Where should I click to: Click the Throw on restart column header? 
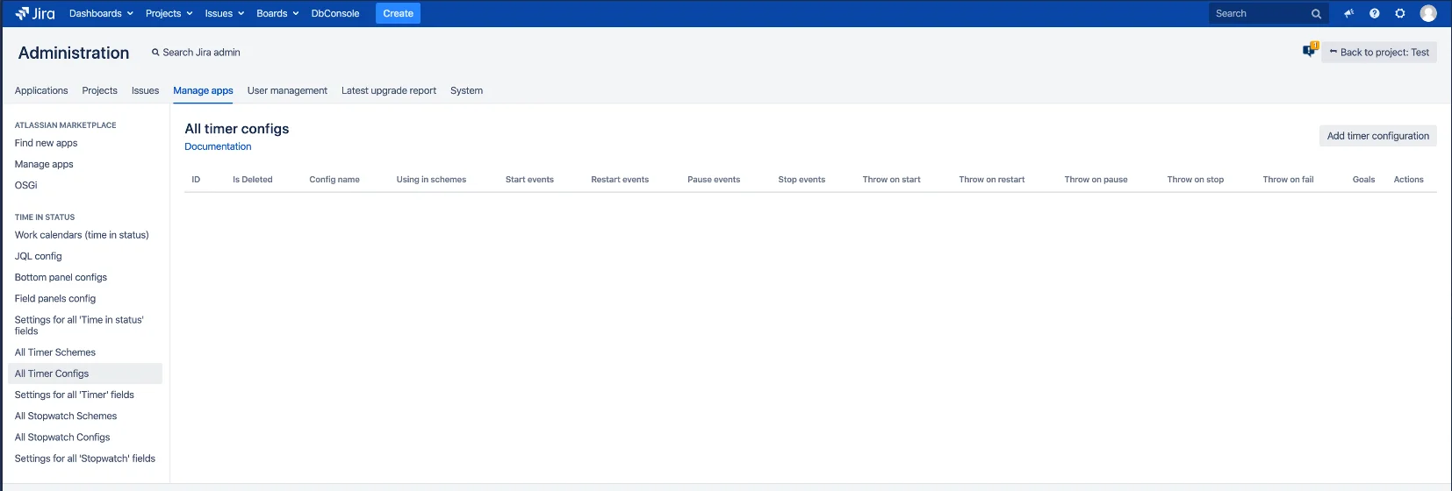(x=992, y=180)
